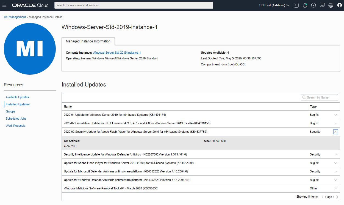Viewport: 344px width, 205px height.
Task: Open the navigation hamburger menu
Action: pos(4,5)
